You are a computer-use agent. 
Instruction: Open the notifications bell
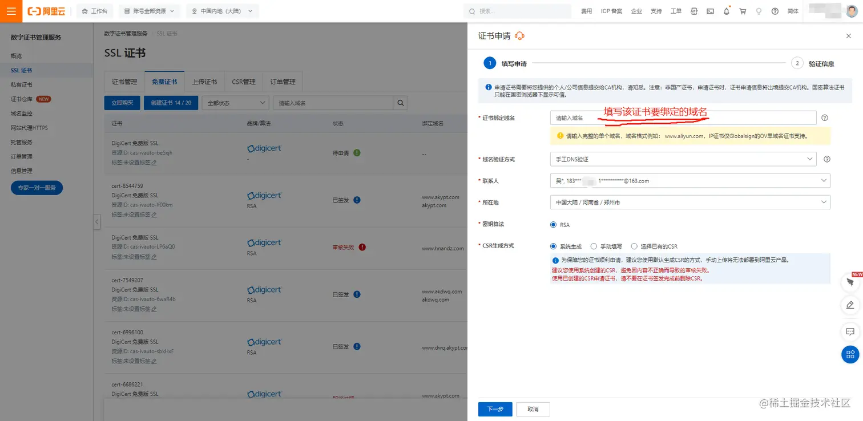(727, 11)
